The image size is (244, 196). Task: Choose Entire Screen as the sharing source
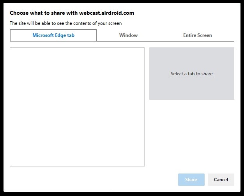pyautogui.click(x=198, y=35)
